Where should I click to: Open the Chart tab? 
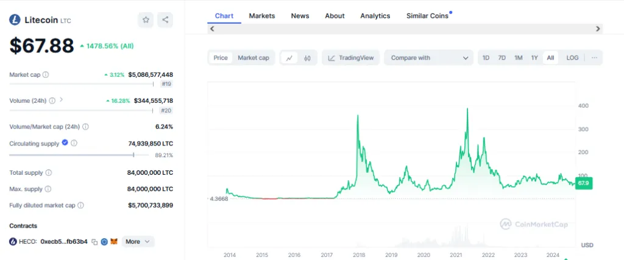(224, 16)
